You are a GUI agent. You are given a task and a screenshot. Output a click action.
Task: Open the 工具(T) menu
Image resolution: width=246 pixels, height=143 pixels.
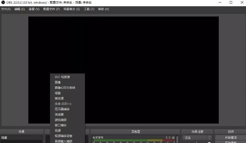click(89, 9)
